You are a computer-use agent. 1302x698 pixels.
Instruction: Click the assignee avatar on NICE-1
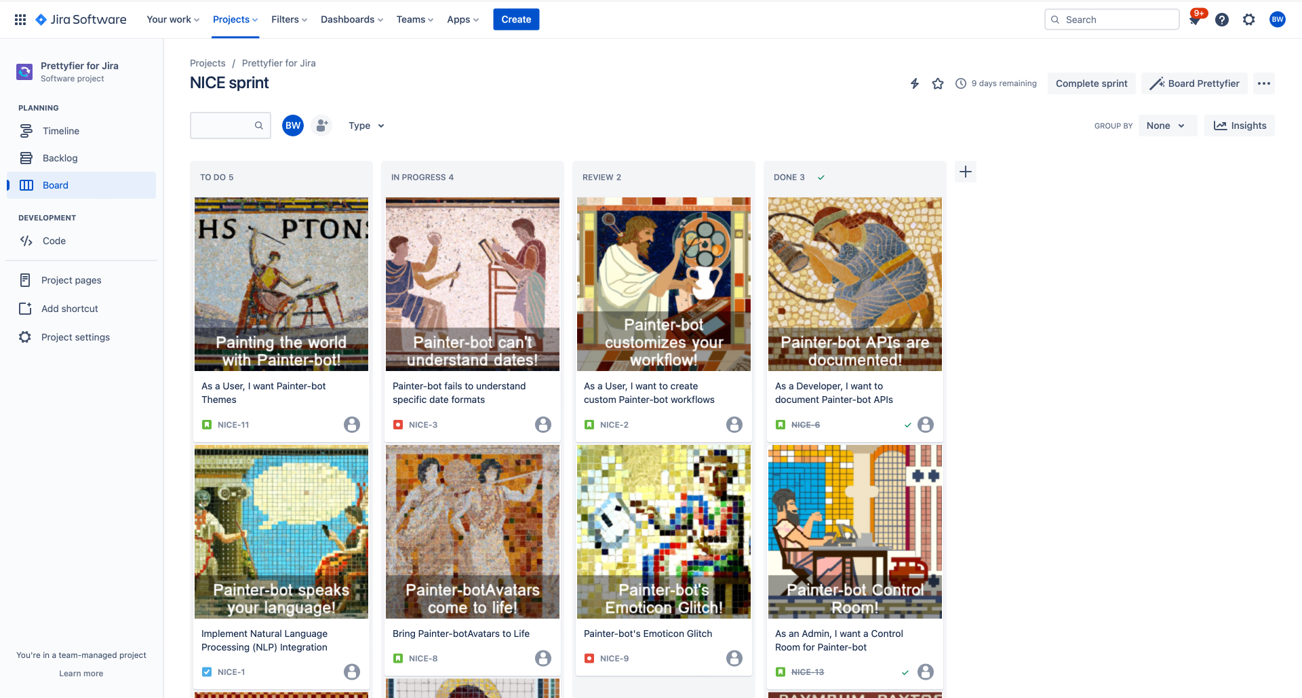(352, 672)
